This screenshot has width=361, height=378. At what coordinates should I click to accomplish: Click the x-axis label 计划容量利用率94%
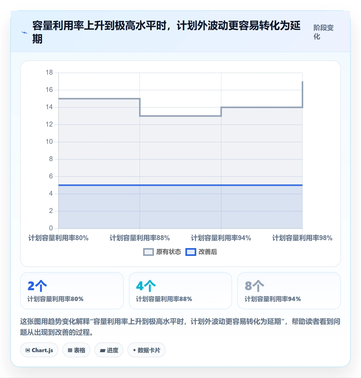221,238
